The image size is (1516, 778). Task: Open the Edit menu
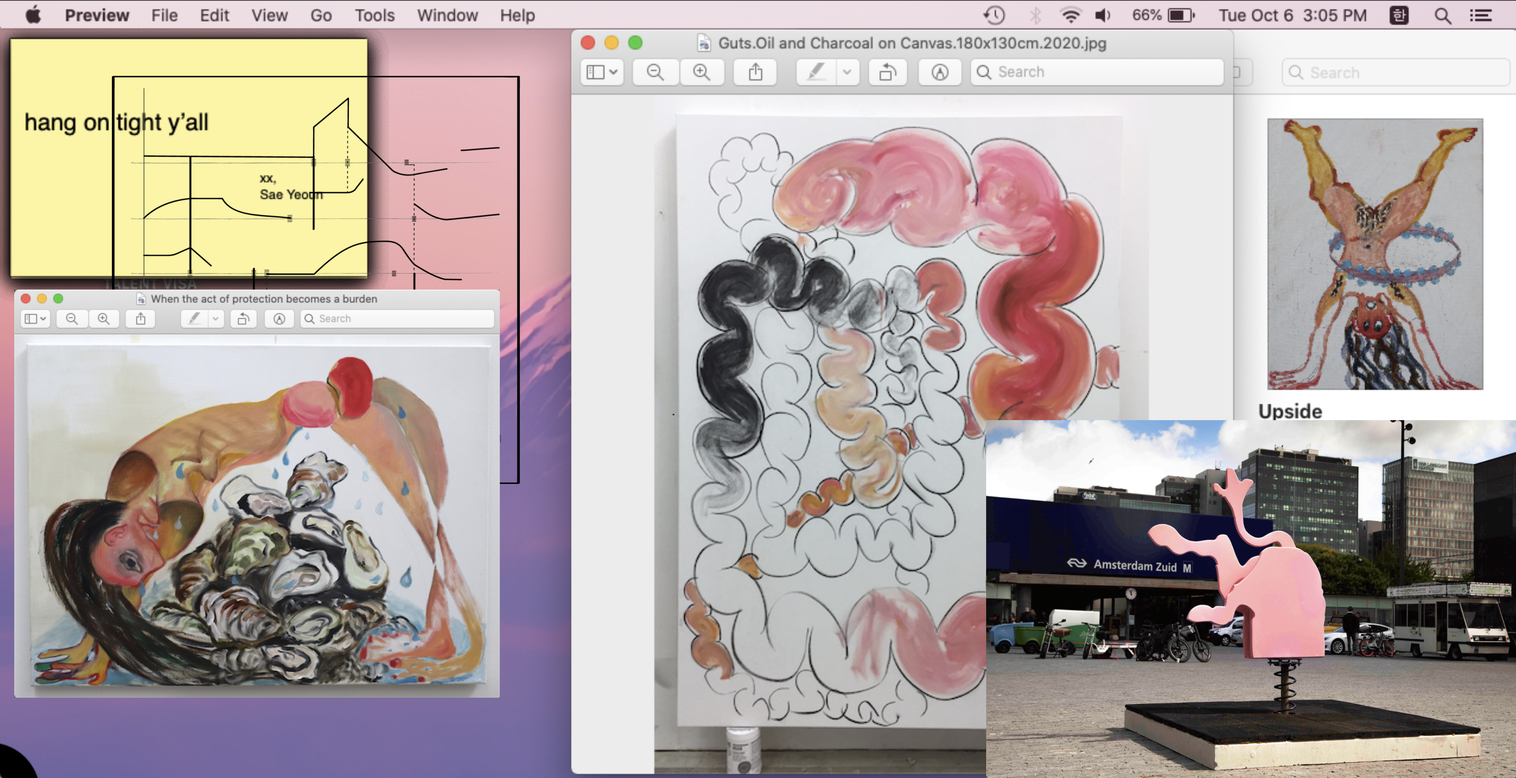click(214, 15)
